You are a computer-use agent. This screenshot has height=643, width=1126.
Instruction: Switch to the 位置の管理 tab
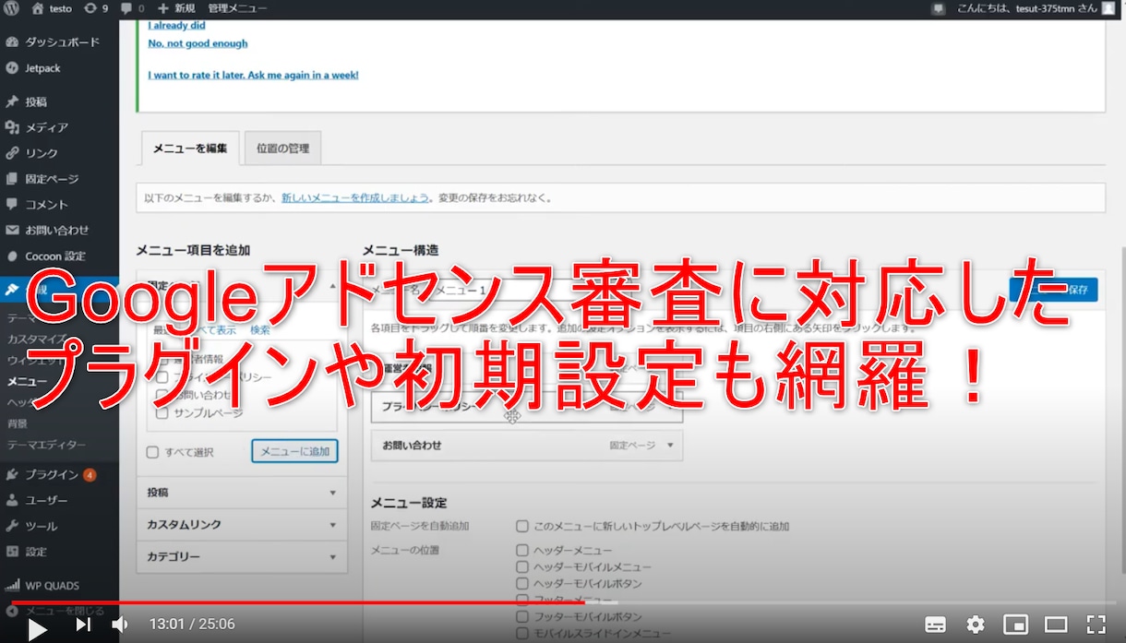pos(282,148)
